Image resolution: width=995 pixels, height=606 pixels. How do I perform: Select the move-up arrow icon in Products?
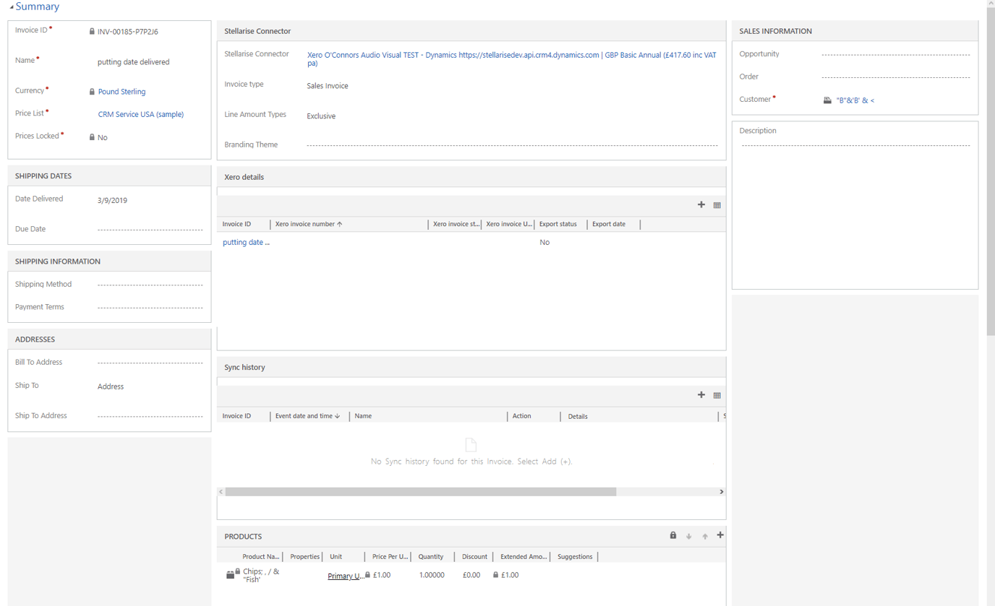(704, 534)
